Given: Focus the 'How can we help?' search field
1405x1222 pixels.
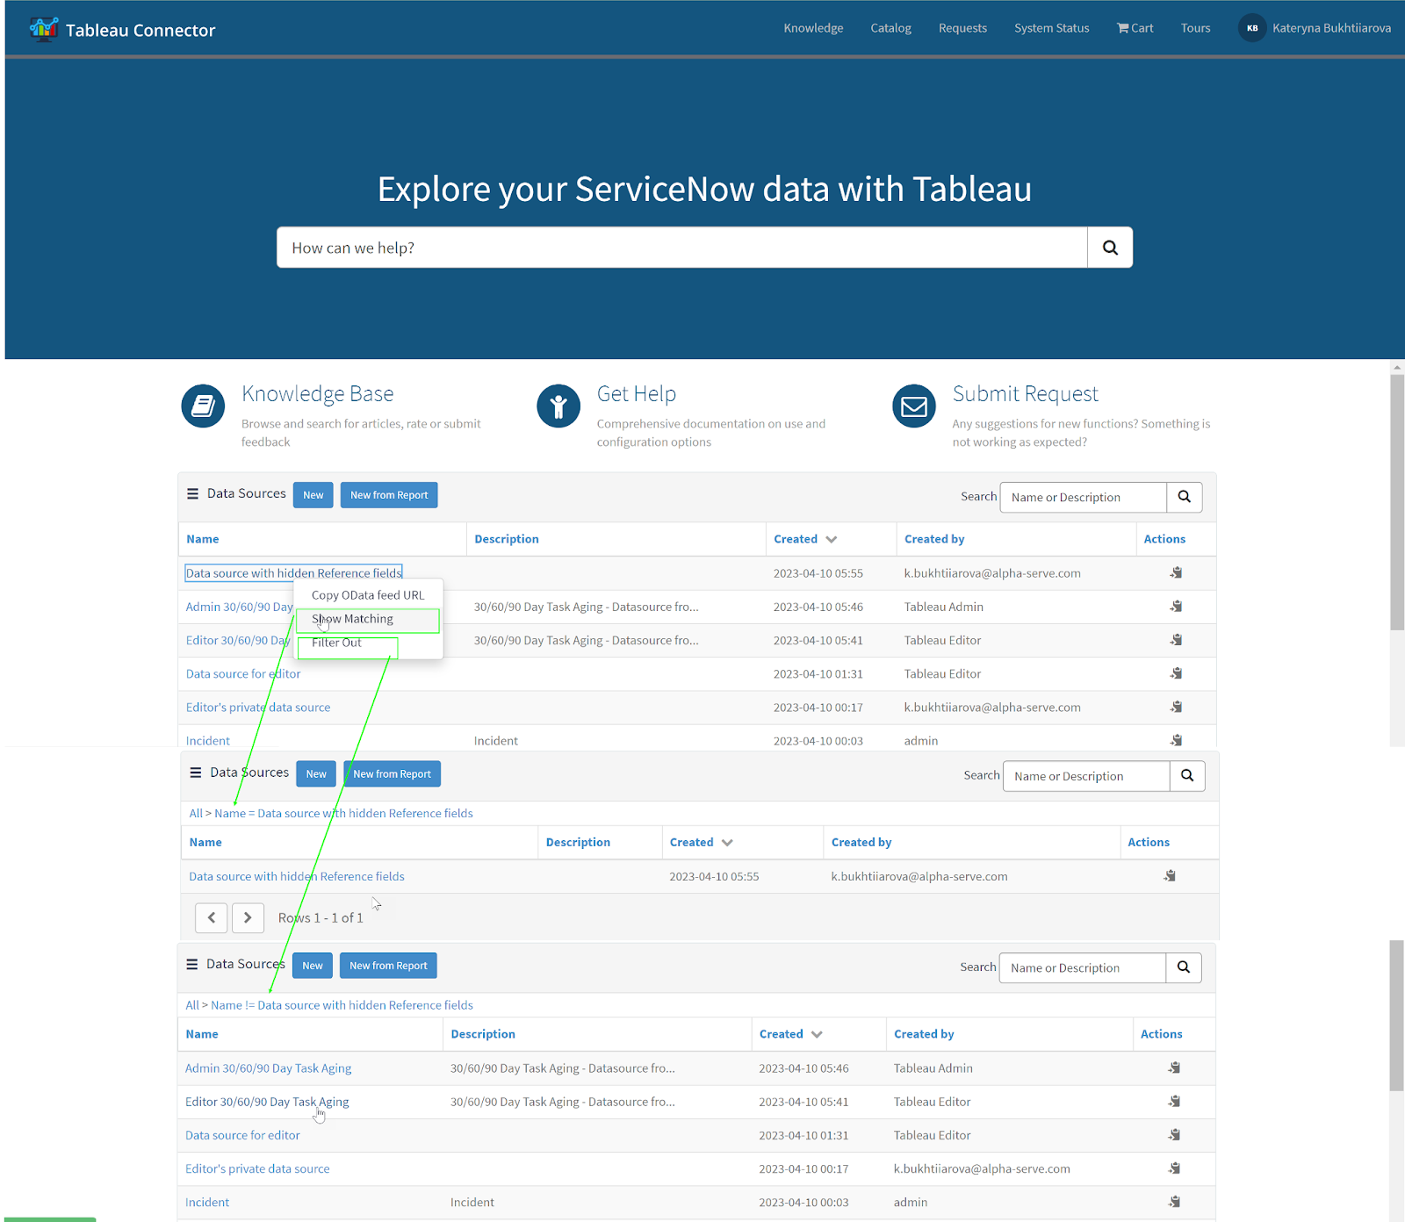Looking at the screenshot, I should [x=682, y=248].
